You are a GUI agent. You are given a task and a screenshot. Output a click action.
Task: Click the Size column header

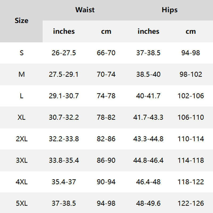click(x=21, y=21)
